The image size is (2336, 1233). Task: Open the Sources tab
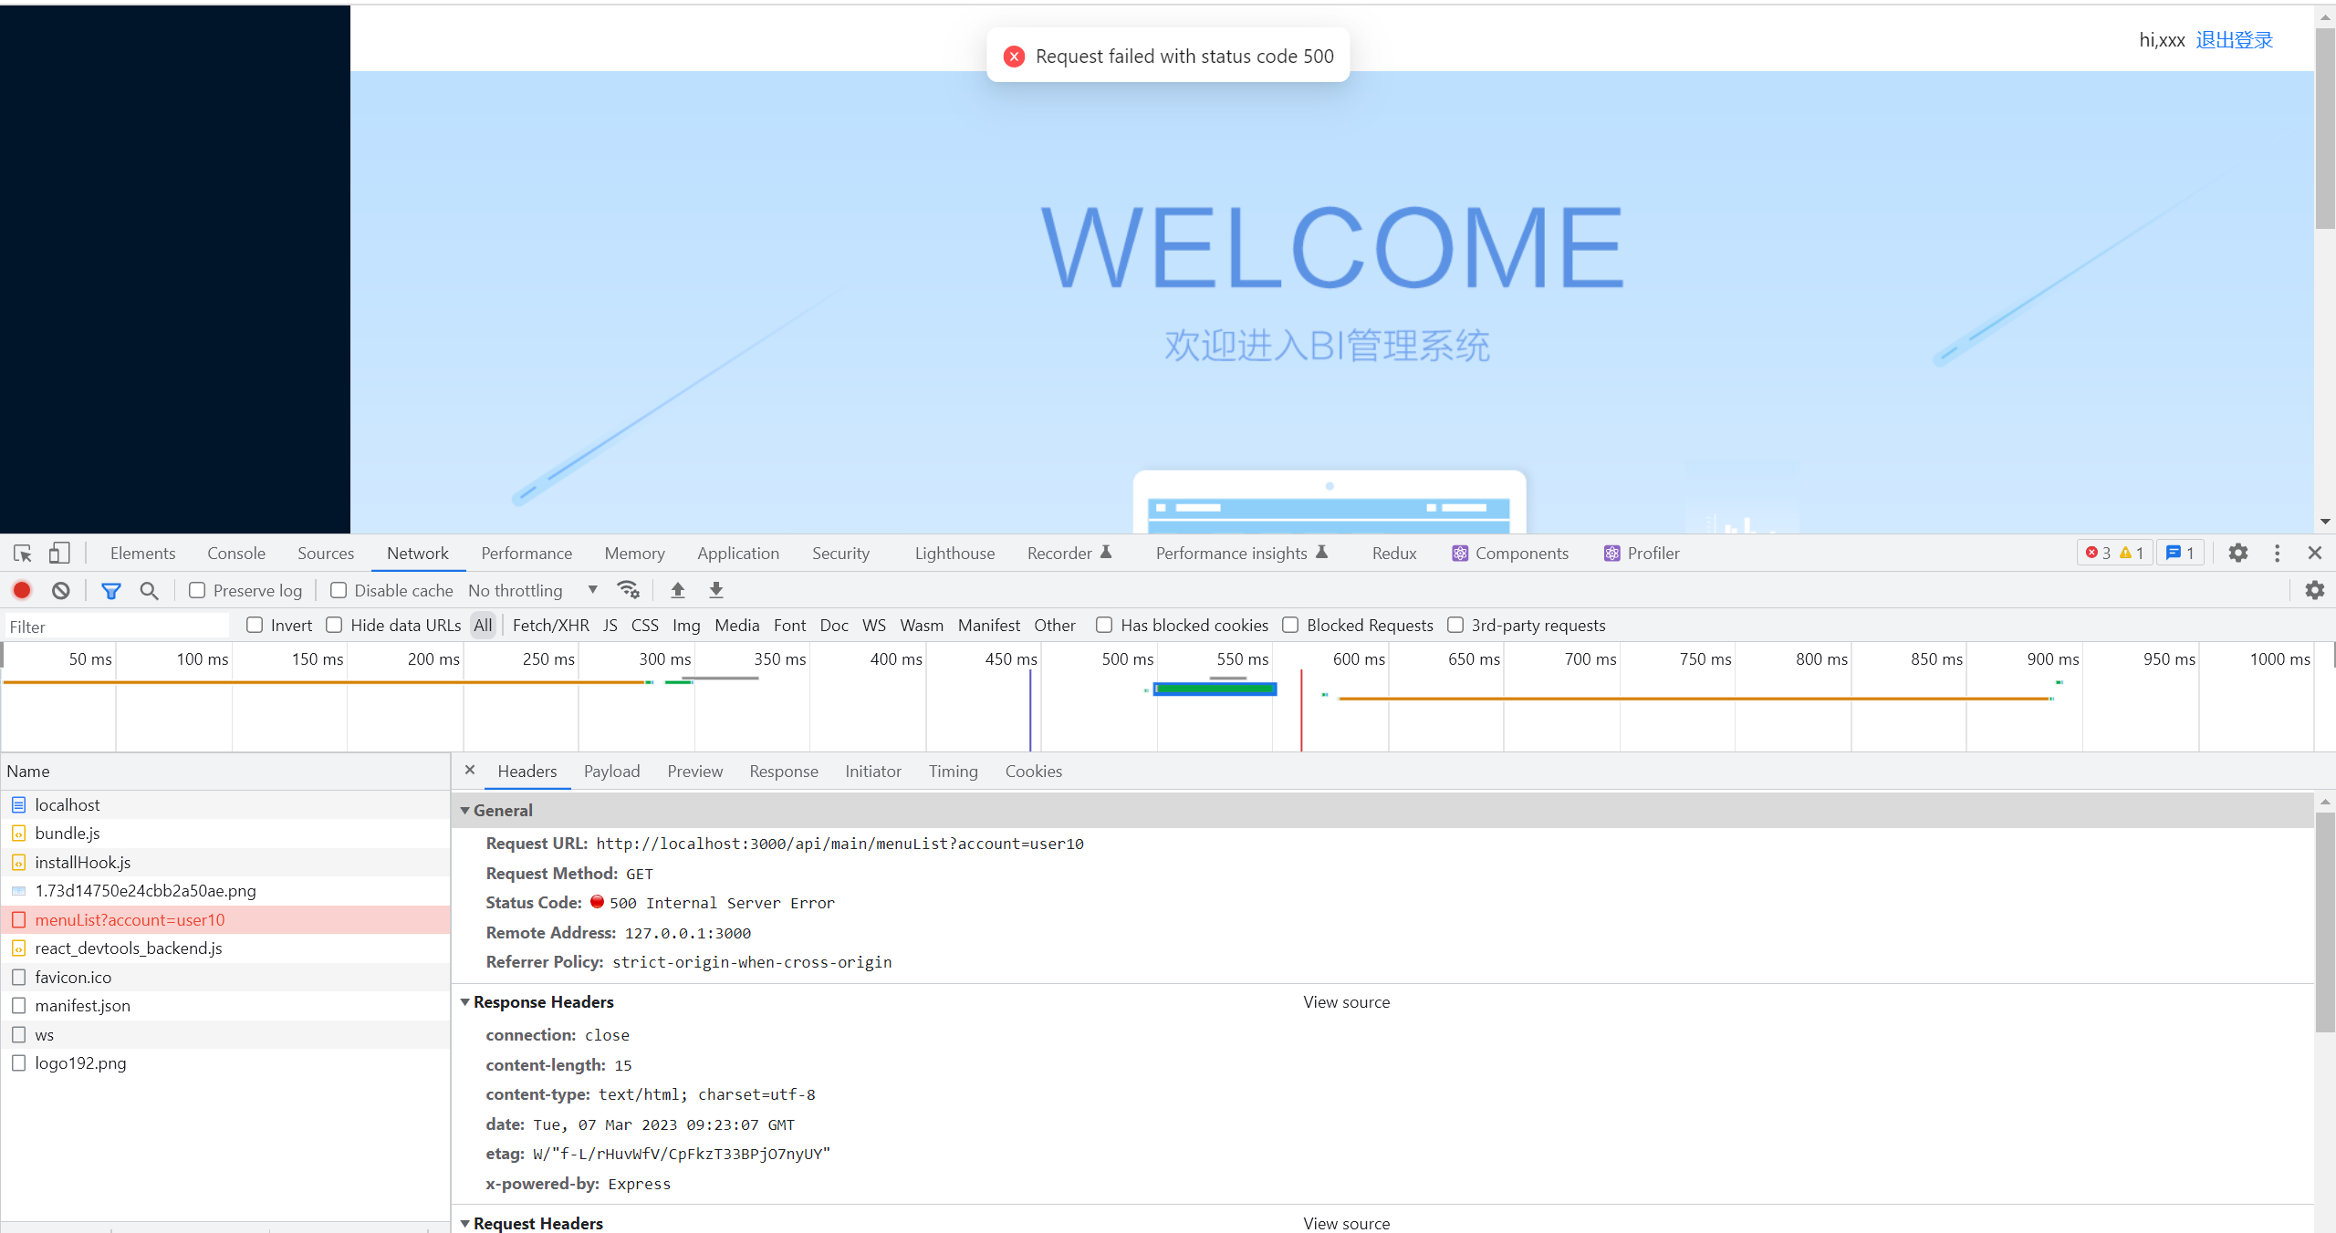click(x=326, y=553)
